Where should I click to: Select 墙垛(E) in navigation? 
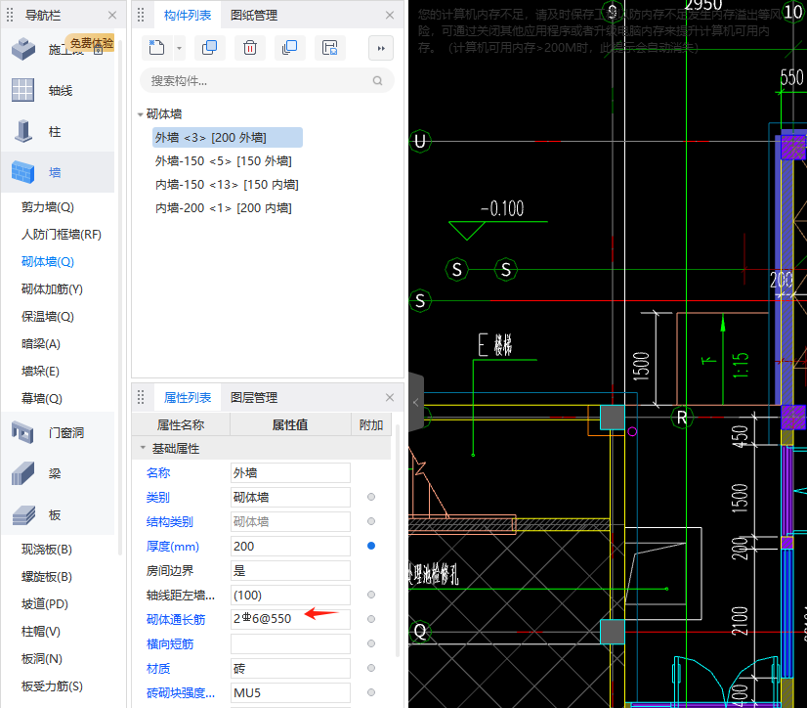click(x=40, y=371)
